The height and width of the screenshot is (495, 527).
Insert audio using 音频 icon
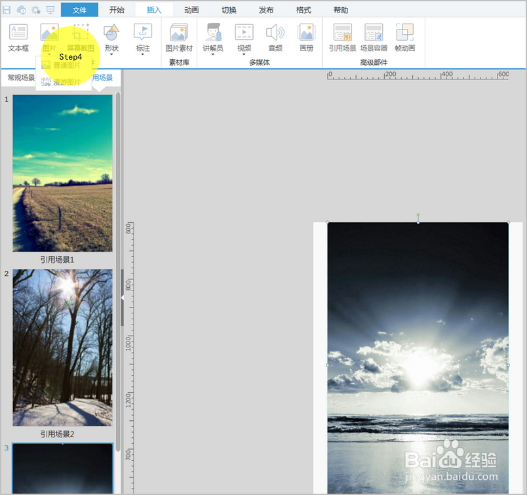[x=275, y=32]
